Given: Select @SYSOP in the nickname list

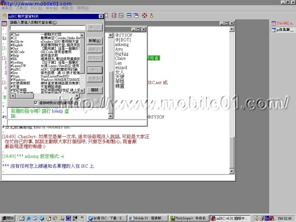Looking at the screenshot, I should click(124, 35).
